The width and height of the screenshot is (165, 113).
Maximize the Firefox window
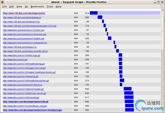pyautogui.click(x=159, y=2)
